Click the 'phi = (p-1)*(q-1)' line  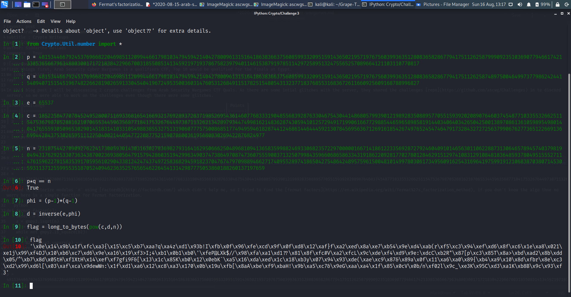coord(52,201)
